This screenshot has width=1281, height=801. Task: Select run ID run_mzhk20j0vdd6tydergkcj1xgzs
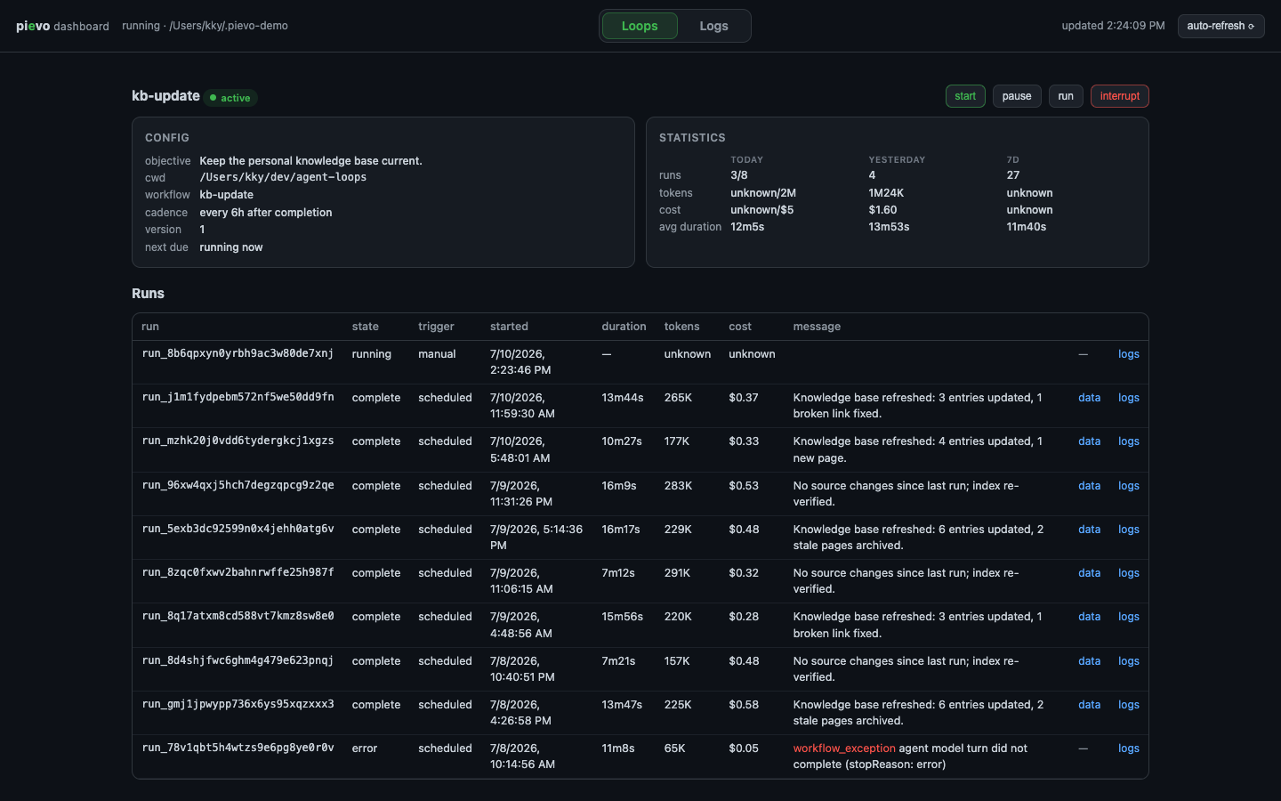tap(238, 441)
